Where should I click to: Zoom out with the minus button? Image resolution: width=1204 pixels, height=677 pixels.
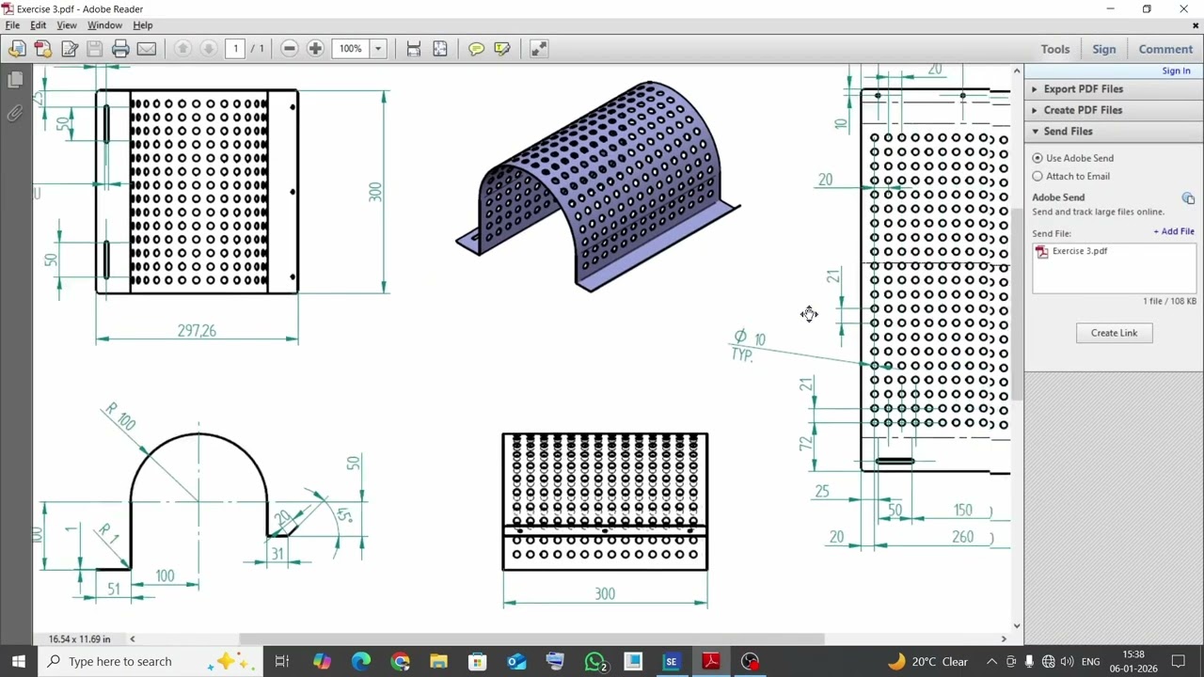click(x=290, y=49)
